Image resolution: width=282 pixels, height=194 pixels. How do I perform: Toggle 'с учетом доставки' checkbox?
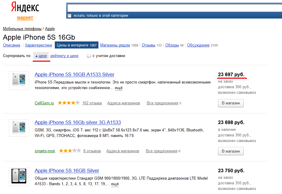[89, 56]
